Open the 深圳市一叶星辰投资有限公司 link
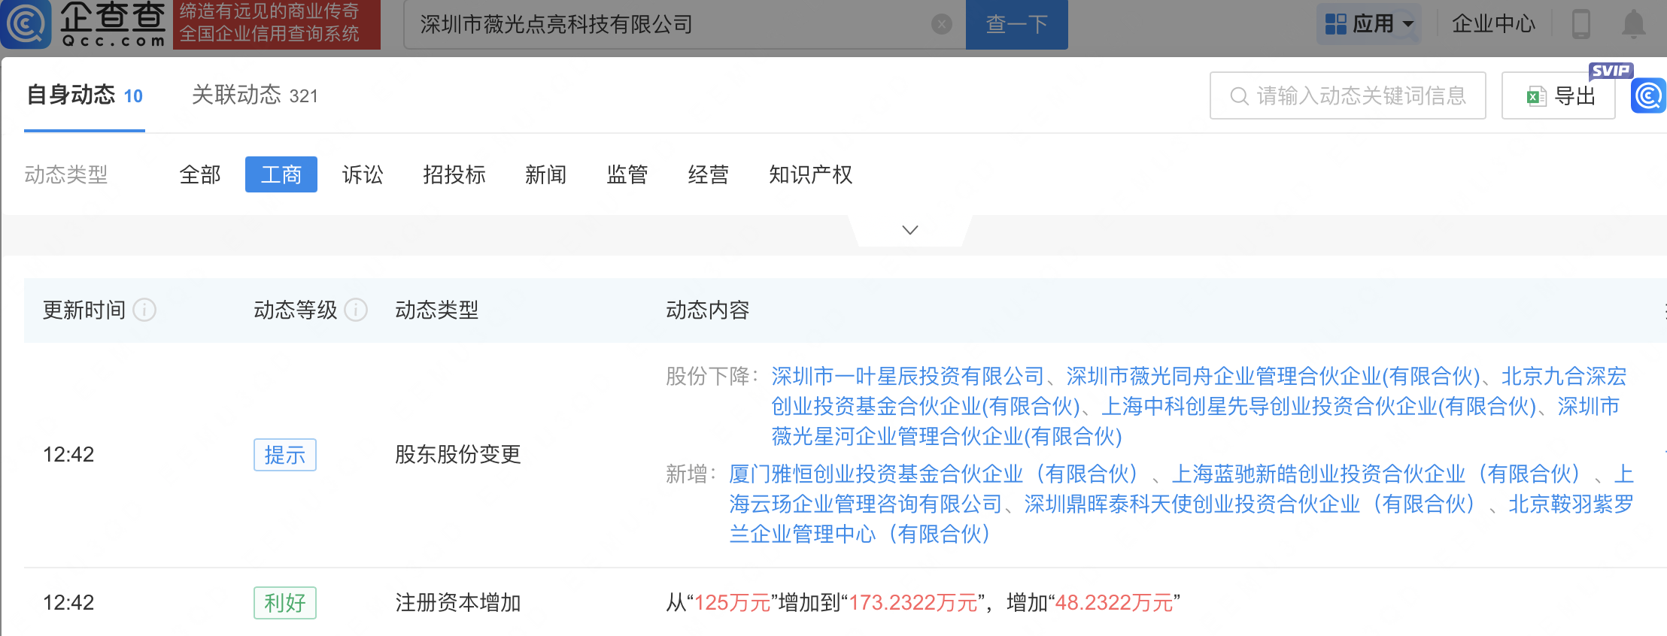The width and height of the screenshot is (1667, 636). tap(908, 376)
